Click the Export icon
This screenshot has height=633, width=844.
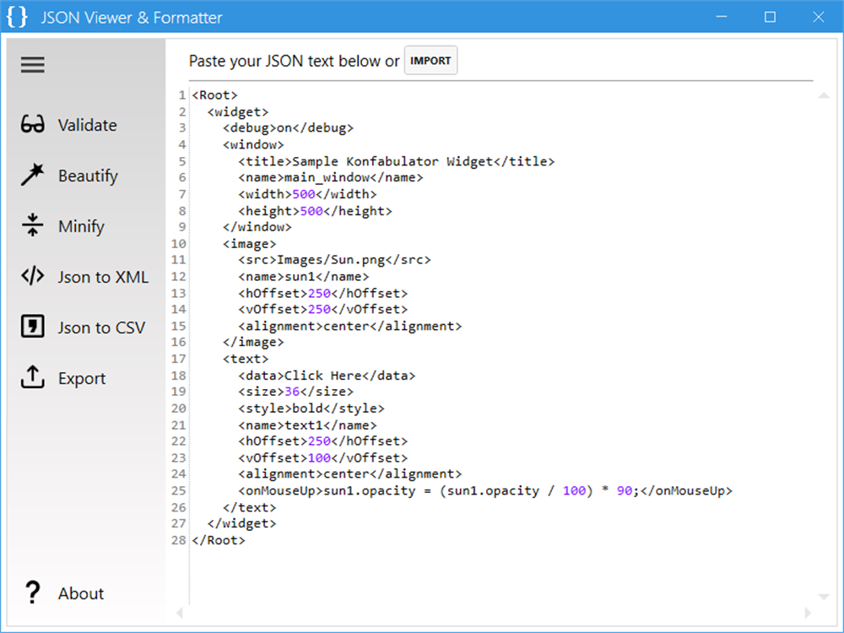tap(82, 378)
